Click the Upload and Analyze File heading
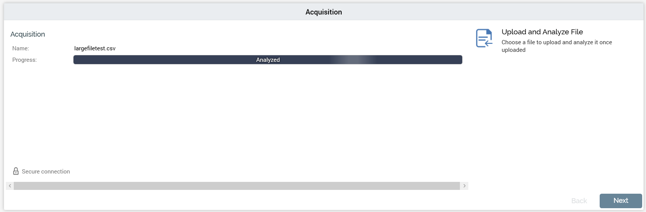The width and height of the screenshot is (646, 212). click(542, 32)
